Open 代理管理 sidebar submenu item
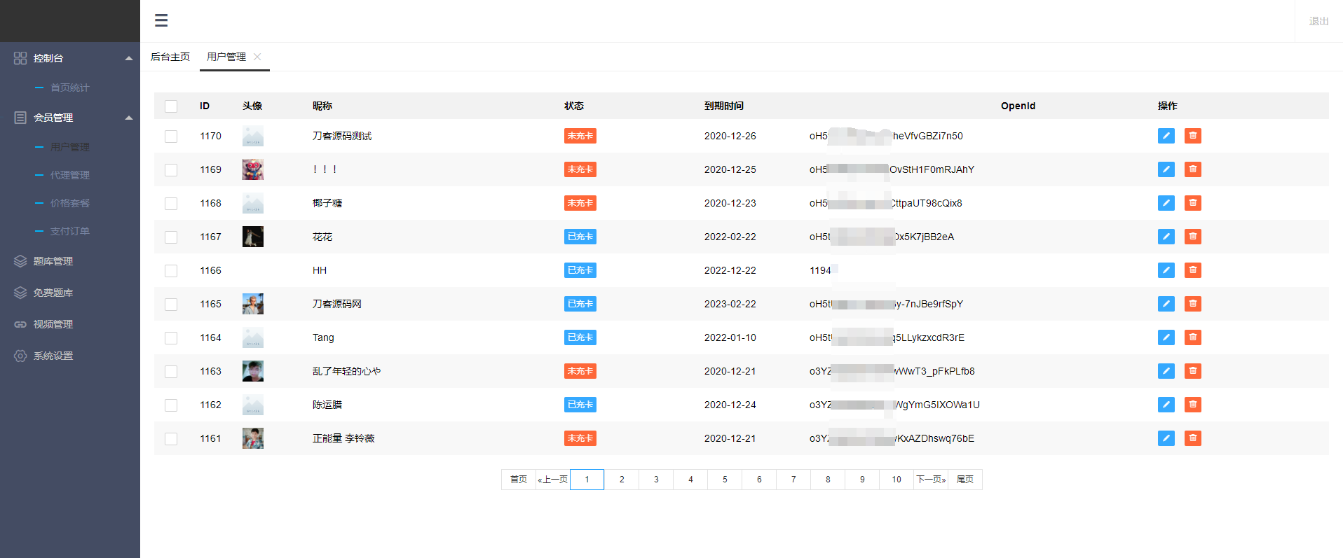This screenshot has width=1343, height=558. tap(70, 175)
